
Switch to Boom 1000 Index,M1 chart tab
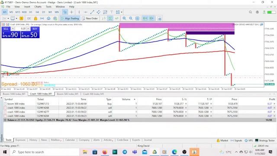(14, 94)
